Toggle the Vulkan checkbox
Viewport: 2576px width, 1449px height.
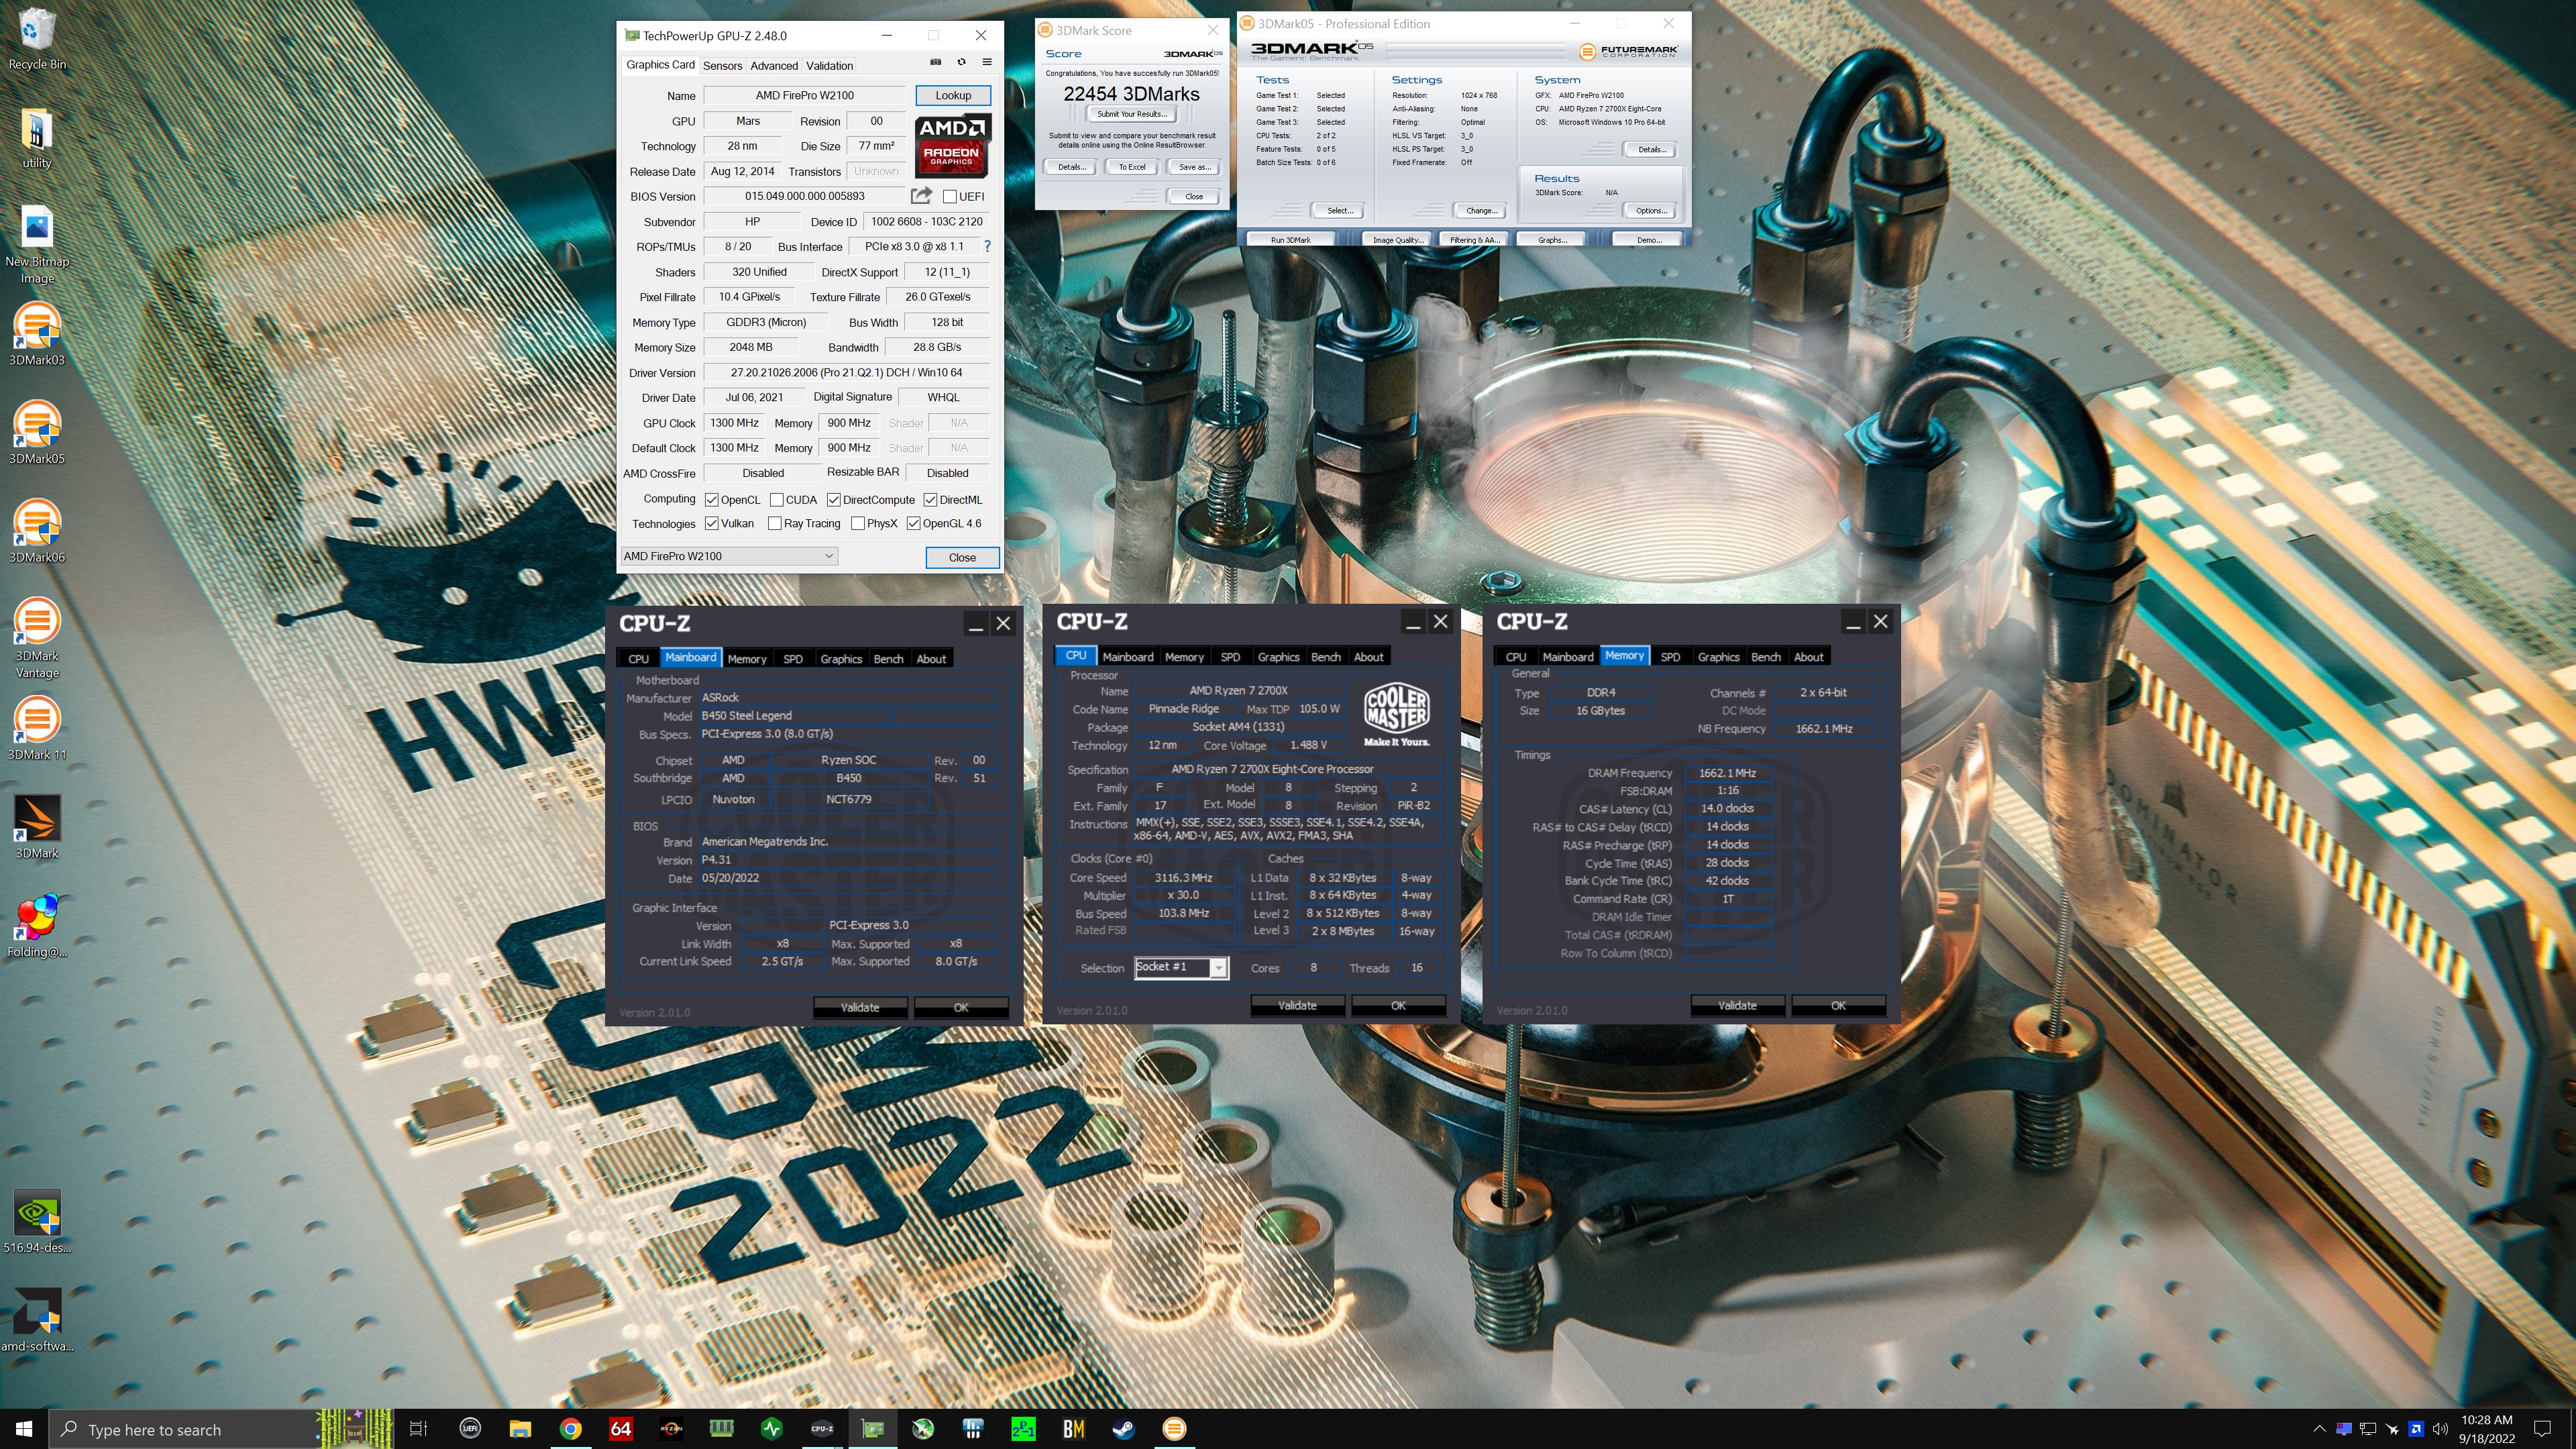[711, 524]
